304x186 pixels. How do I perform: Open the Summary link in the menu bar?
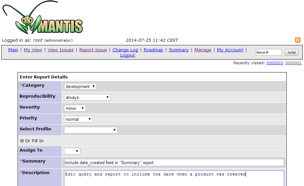click(179, 50)
